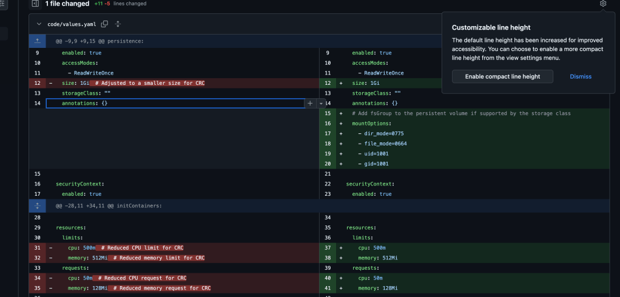This screenshot has height=297, width=620.
Task: Click removed line 'cpu: 500m # Reduced CPU limit'
Action: pyautogui.click(x=126, y=248)
